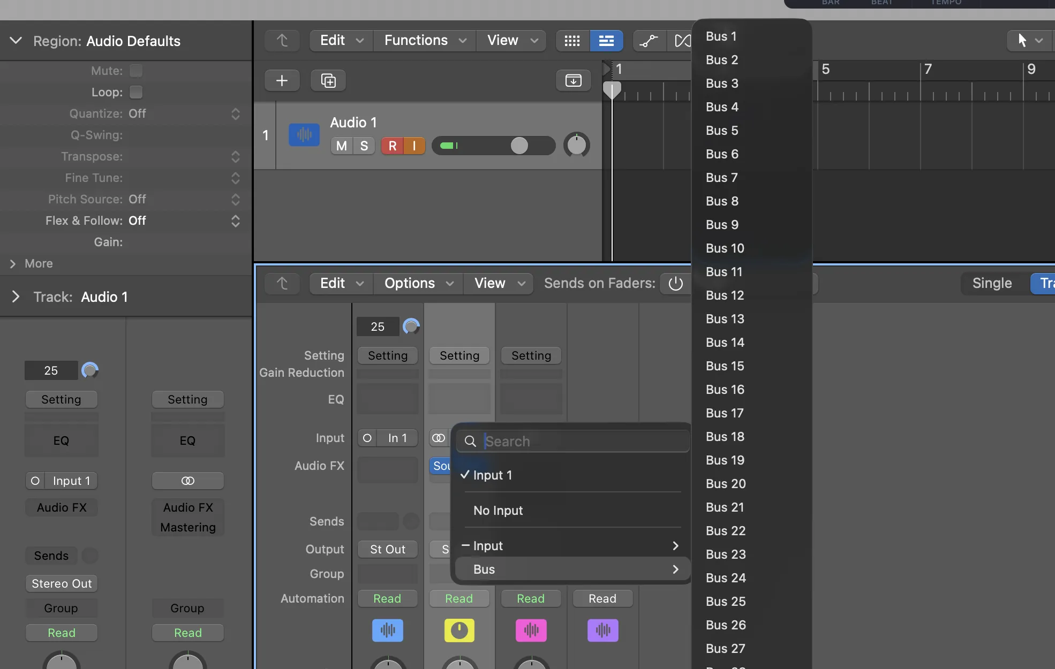Click the duplicate track icon

[x=328, y=81]
